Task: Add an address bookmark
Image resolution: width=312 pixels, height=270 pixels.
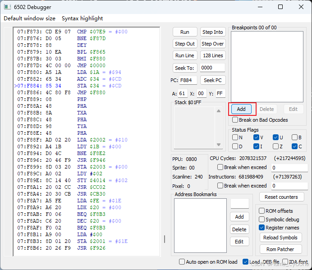Action: pyautogui.click(x=239, y=217)
